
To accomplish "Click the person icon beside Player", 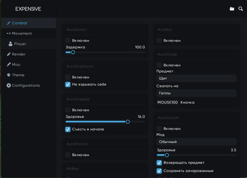I will tap(10, 44).
